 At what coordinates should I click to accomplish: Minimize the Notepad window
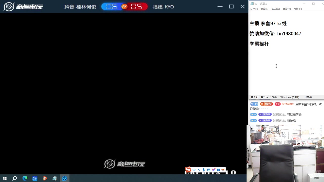coord(304,4)
